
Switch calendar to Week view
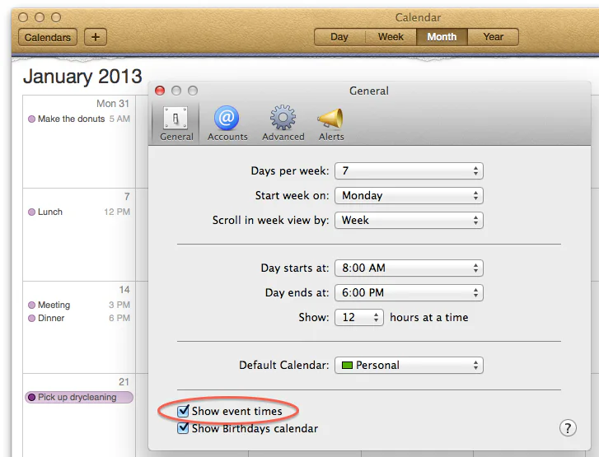[x=391, y=37]
